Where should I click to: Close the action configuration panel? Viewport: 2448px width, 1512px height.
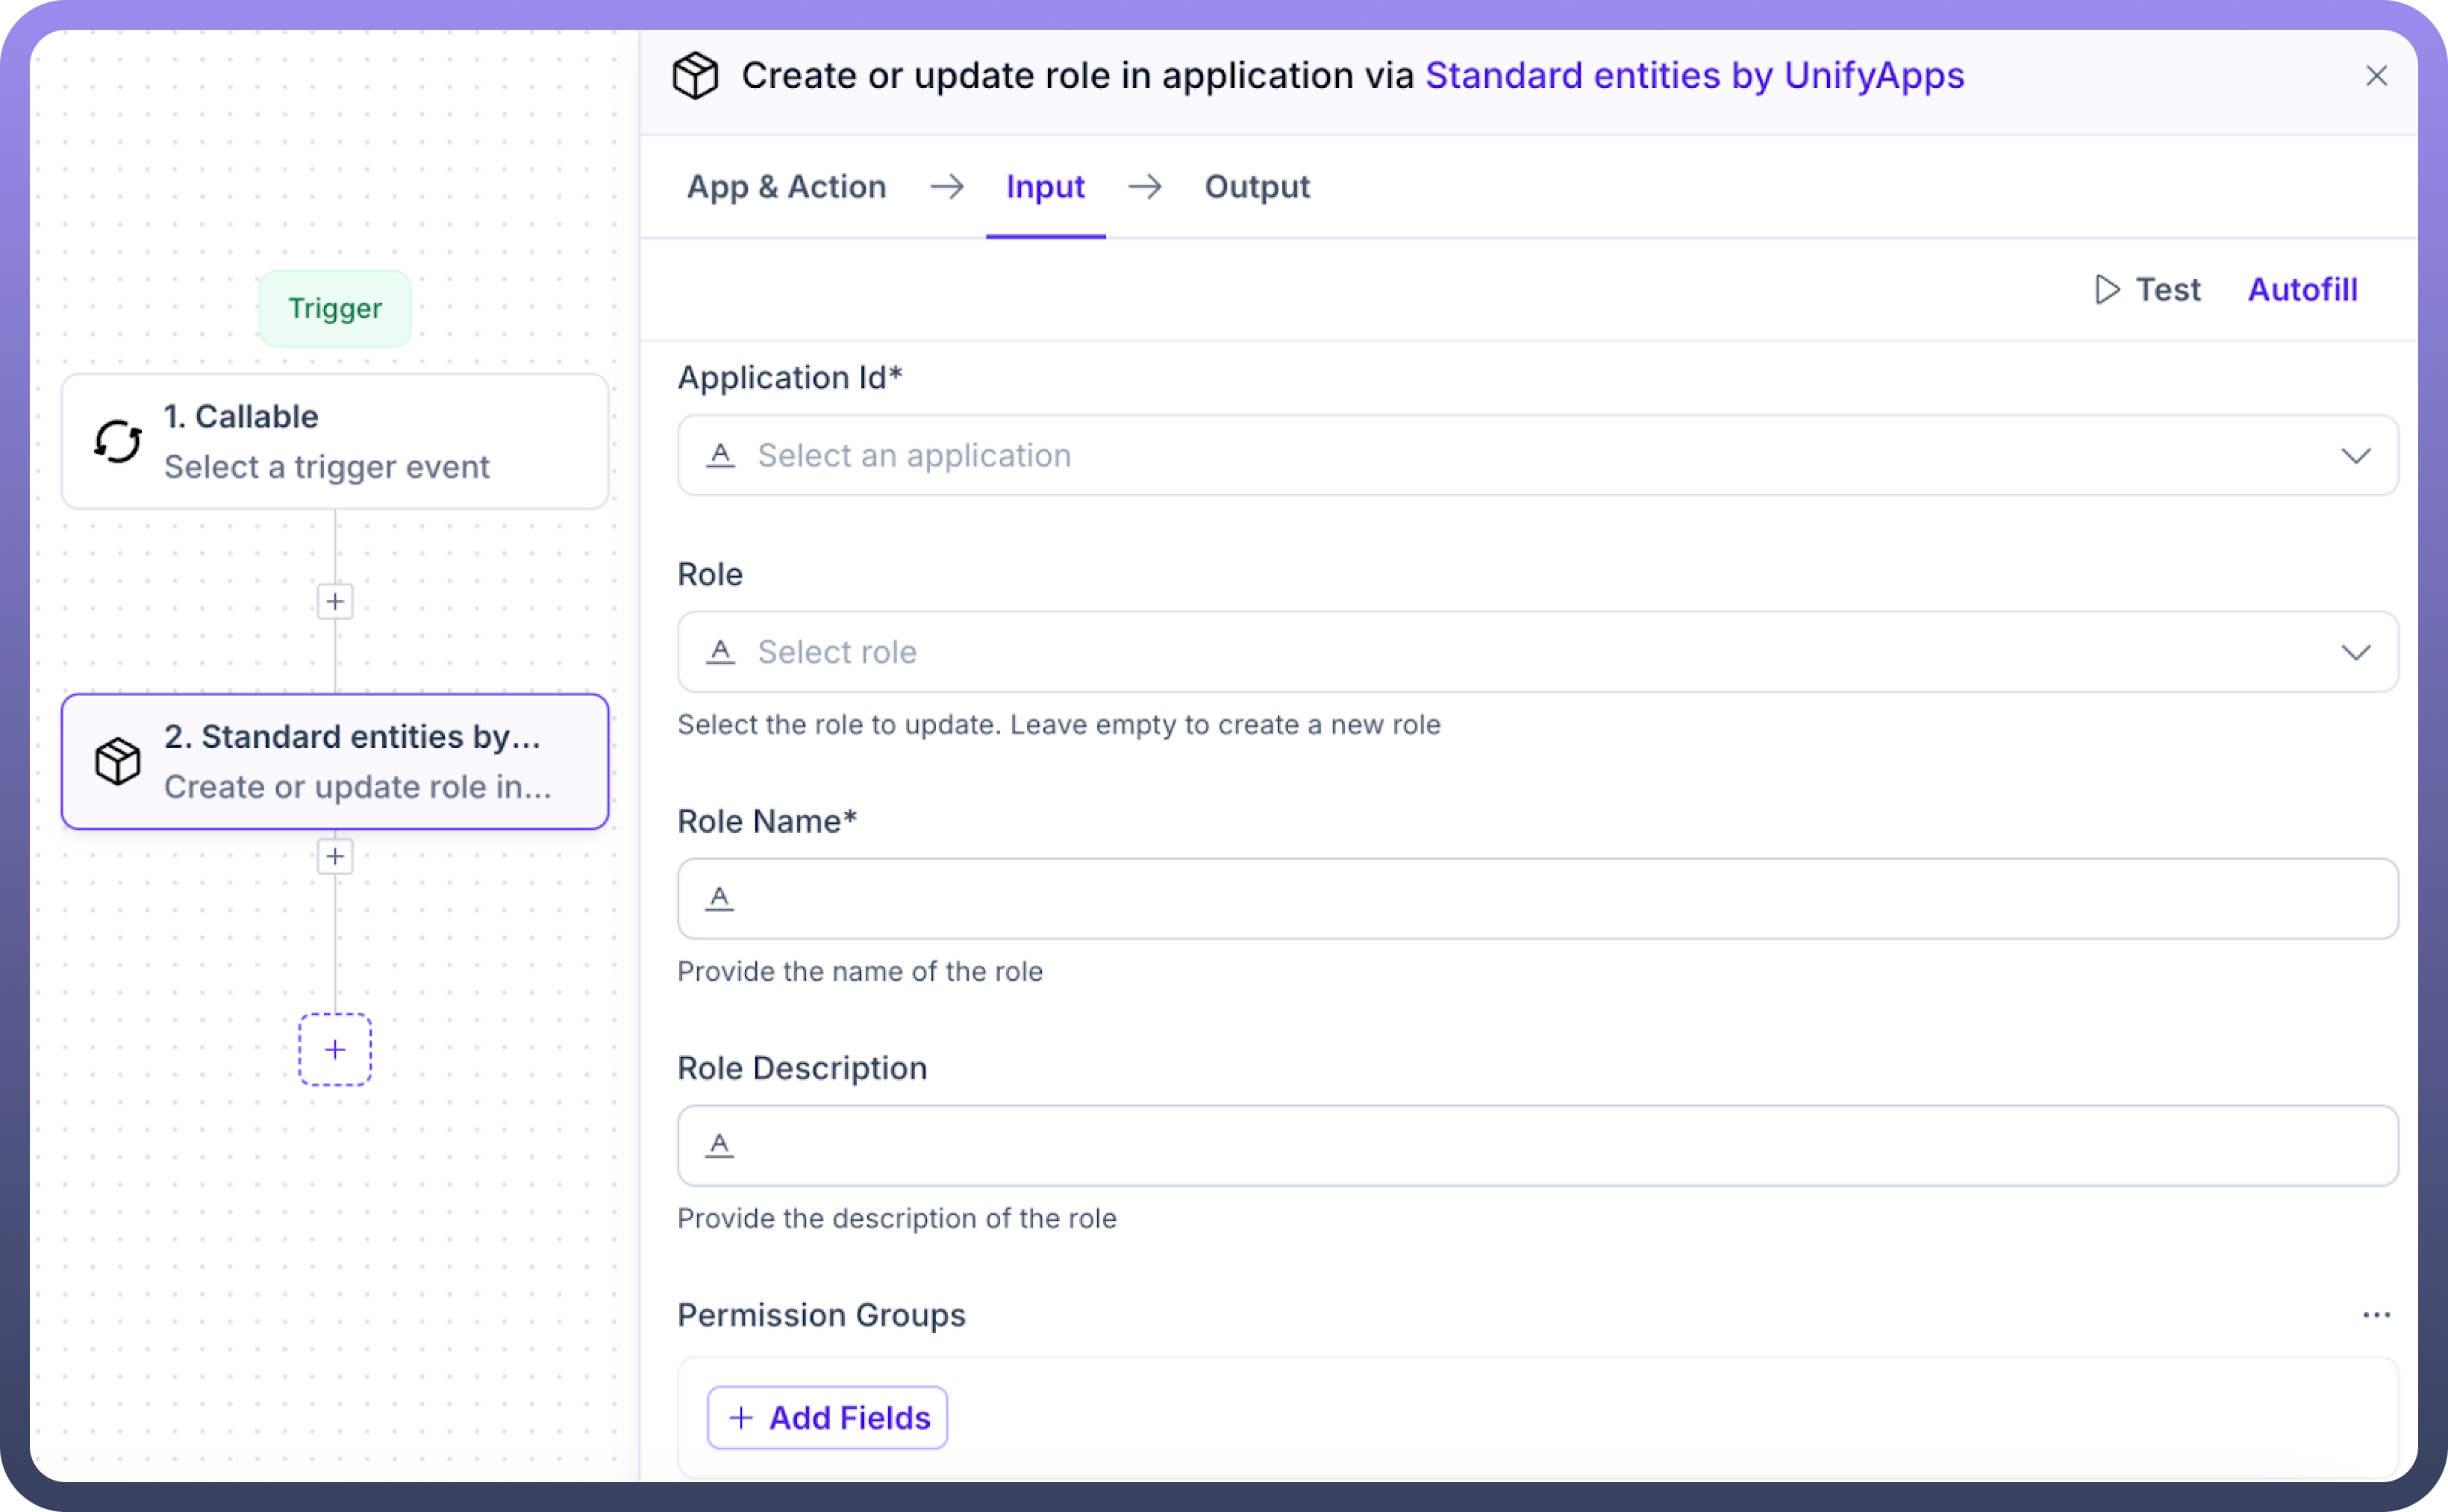click(2376, 76)
